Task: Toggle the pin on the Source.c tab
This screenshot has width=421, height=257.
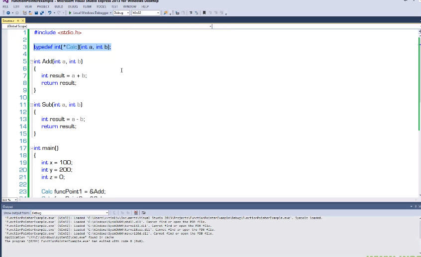Action: click(18, 21)
